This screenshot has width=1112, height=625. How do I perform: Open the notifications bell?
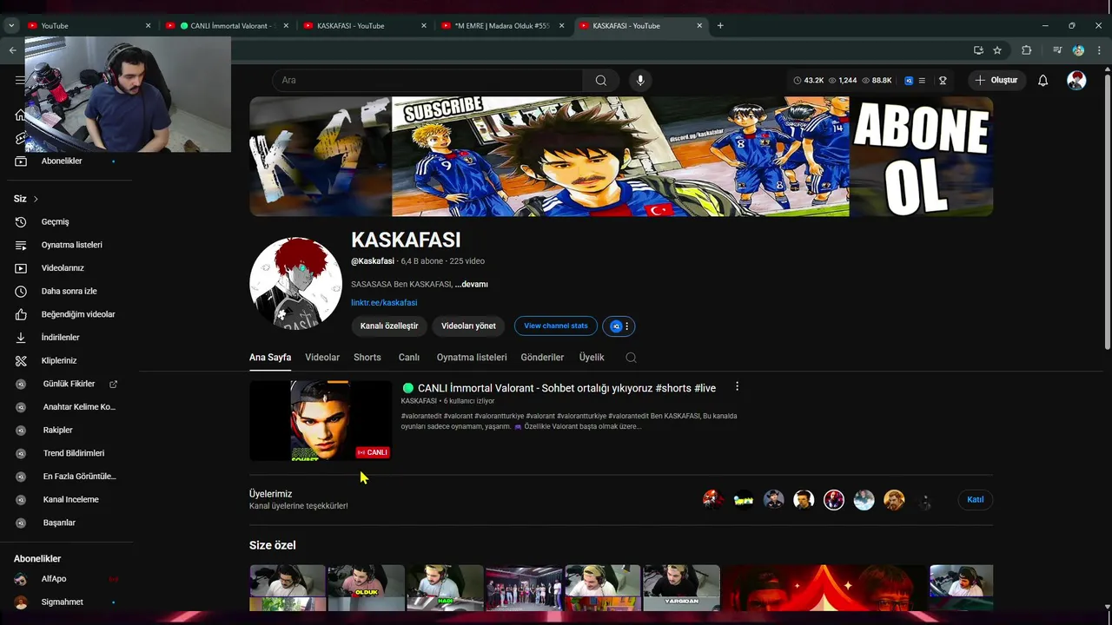pyautogui.click(x=1042, y=80)
